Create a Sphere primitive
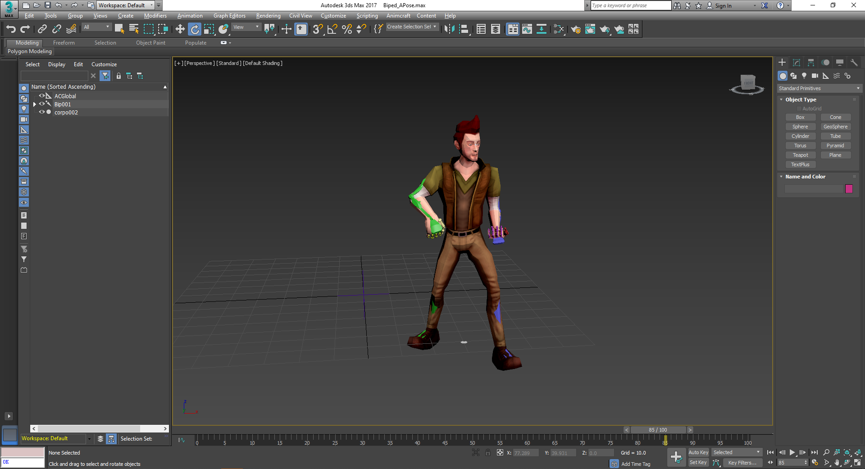 click(800, 127)
